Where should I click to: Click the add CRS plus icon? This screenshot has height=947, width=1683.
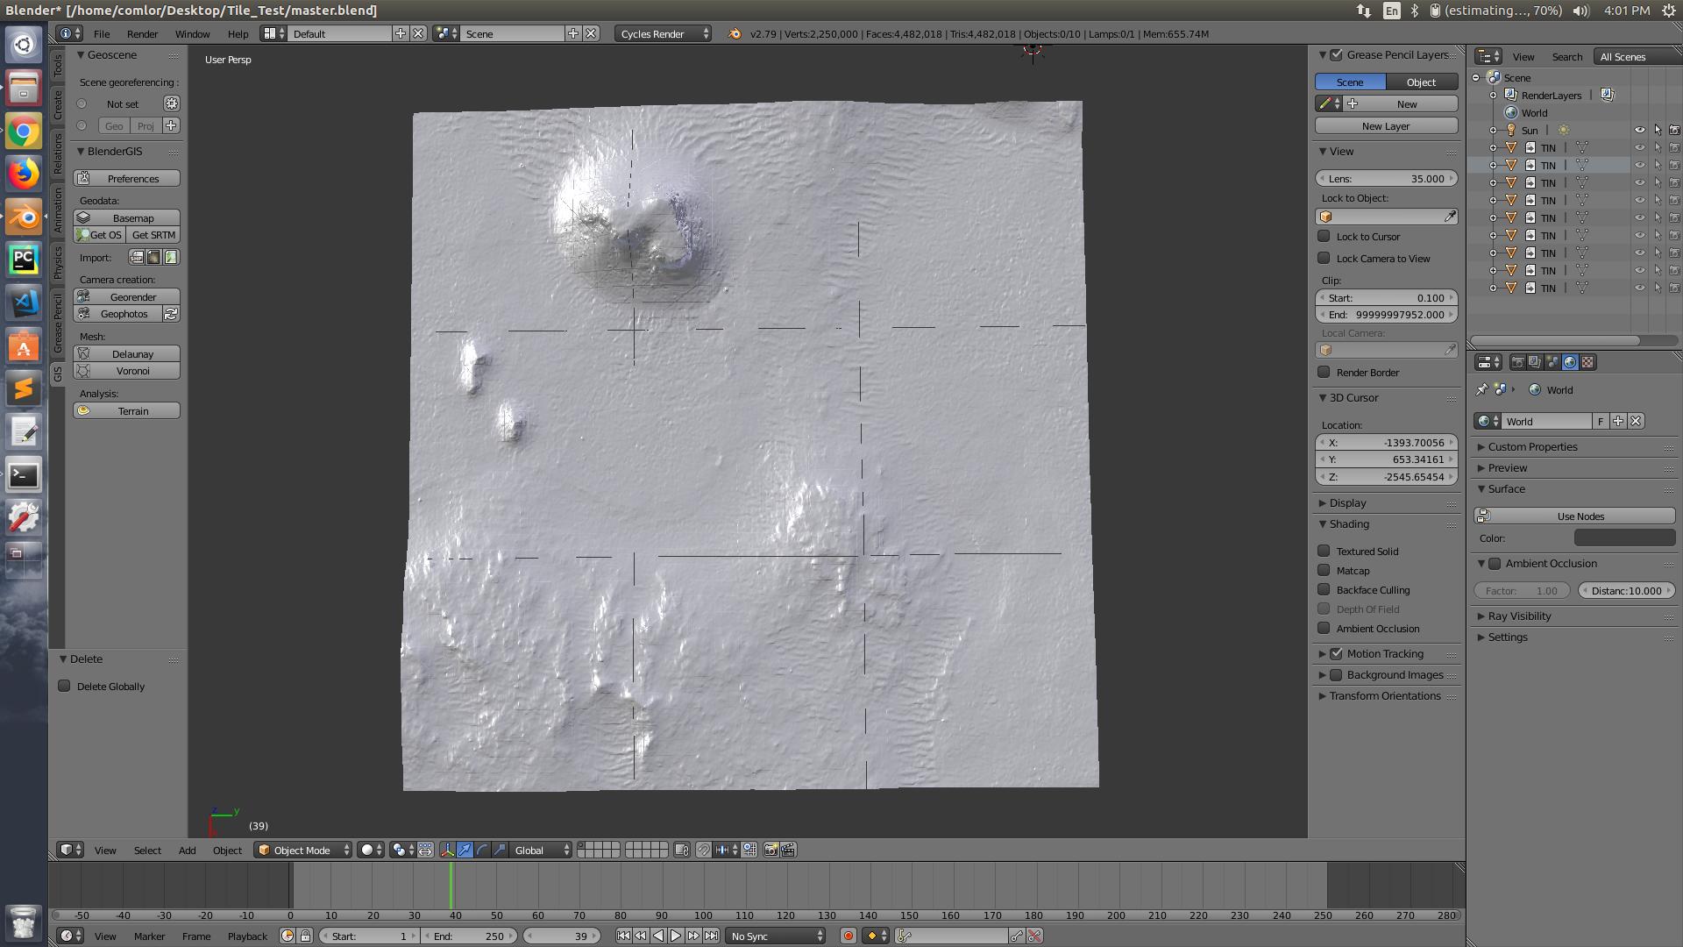[171, 125]
